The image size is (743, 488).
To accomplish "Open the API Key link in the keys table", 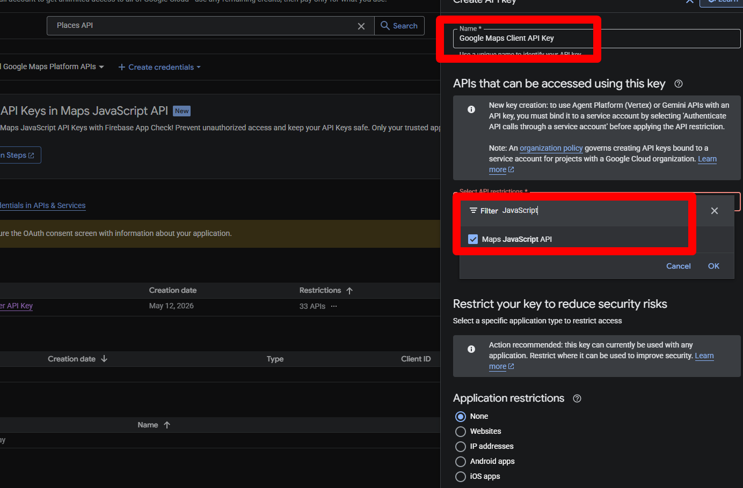I will click(17, 306).
